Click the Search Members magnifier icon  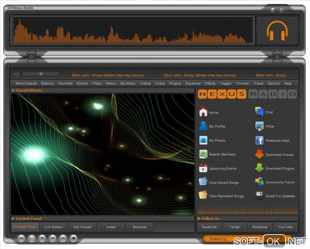point(203,154)
